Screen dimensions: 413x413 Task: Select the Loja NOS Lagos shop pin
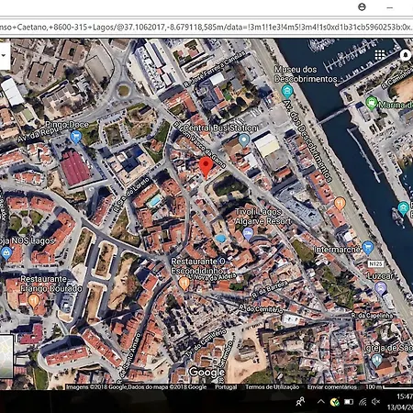pyautogui.click(x=6, y=253)
